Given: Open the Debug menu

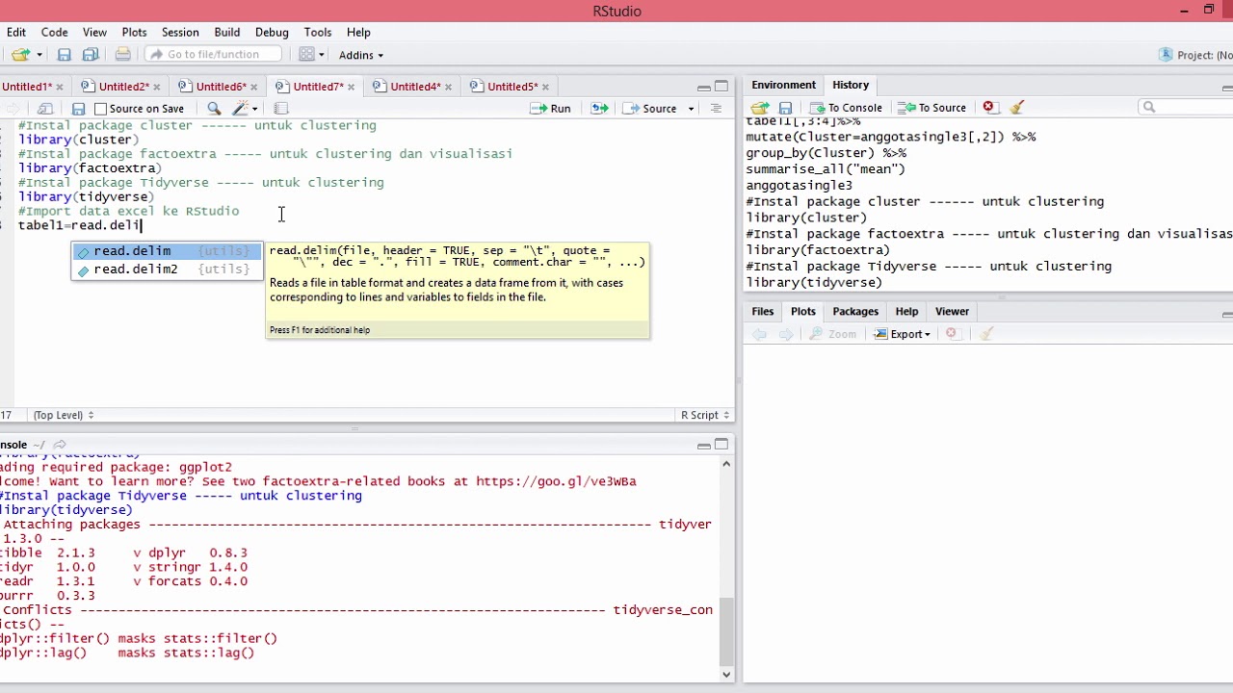Looking at the screenshot, I should coord(272,33).
